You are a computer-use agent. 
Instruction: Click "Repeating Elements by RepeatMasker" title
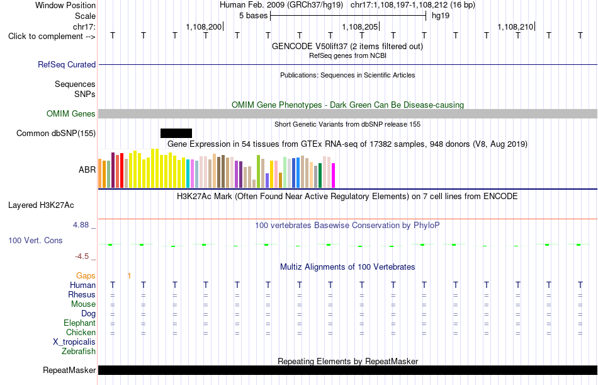(x=347, y=361)
